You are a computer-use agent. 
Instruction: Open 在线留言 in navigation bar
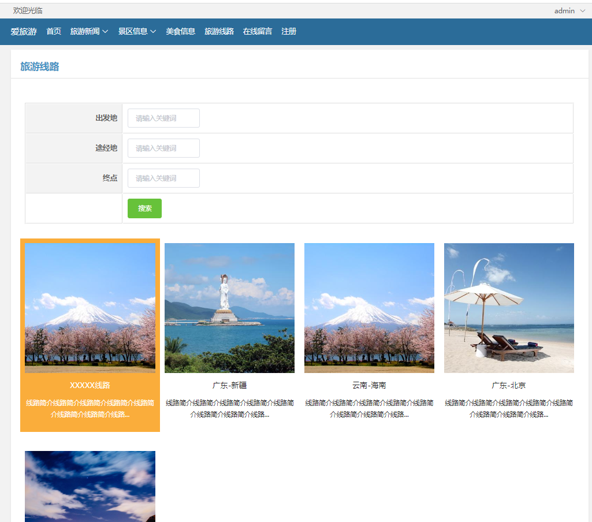pyautogui.click(x=258, y=31)
